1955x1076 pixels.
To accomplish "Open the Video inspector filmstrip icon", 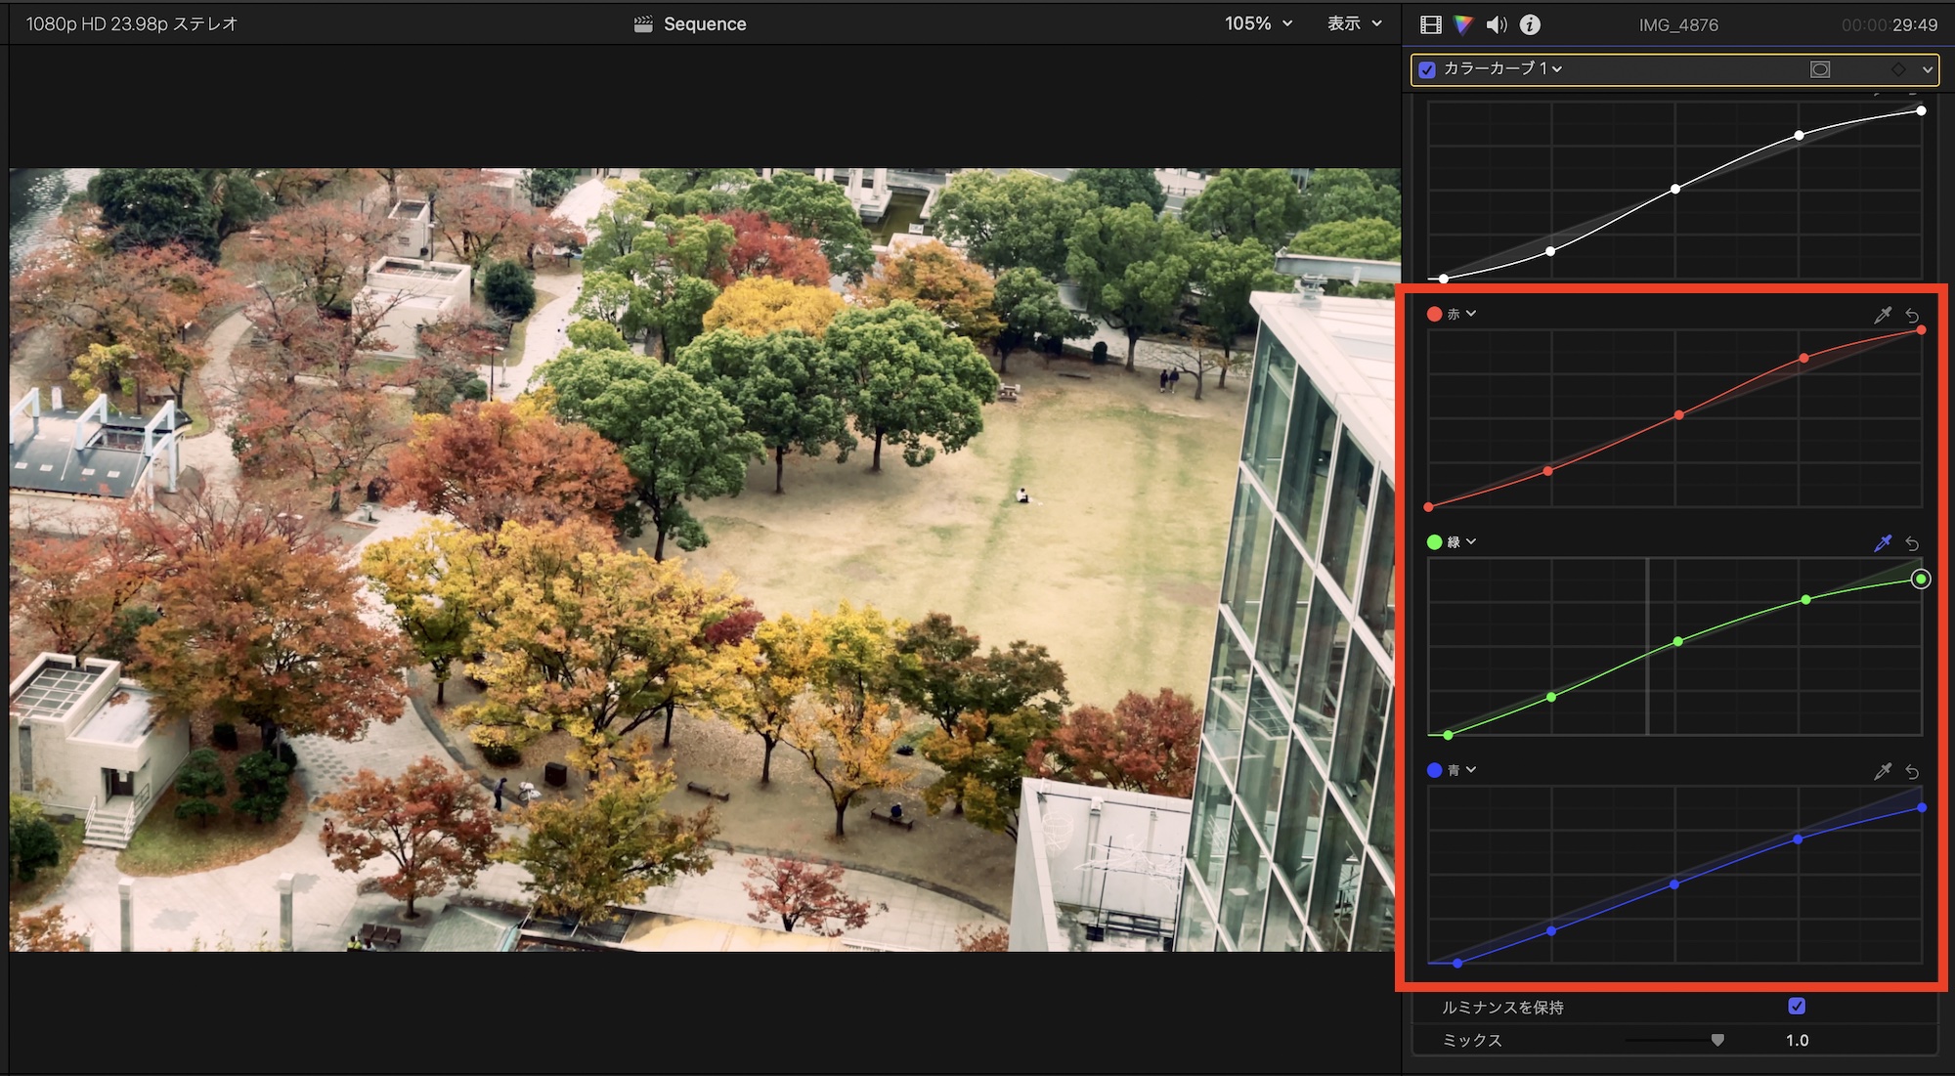I will click(1430, 24).
